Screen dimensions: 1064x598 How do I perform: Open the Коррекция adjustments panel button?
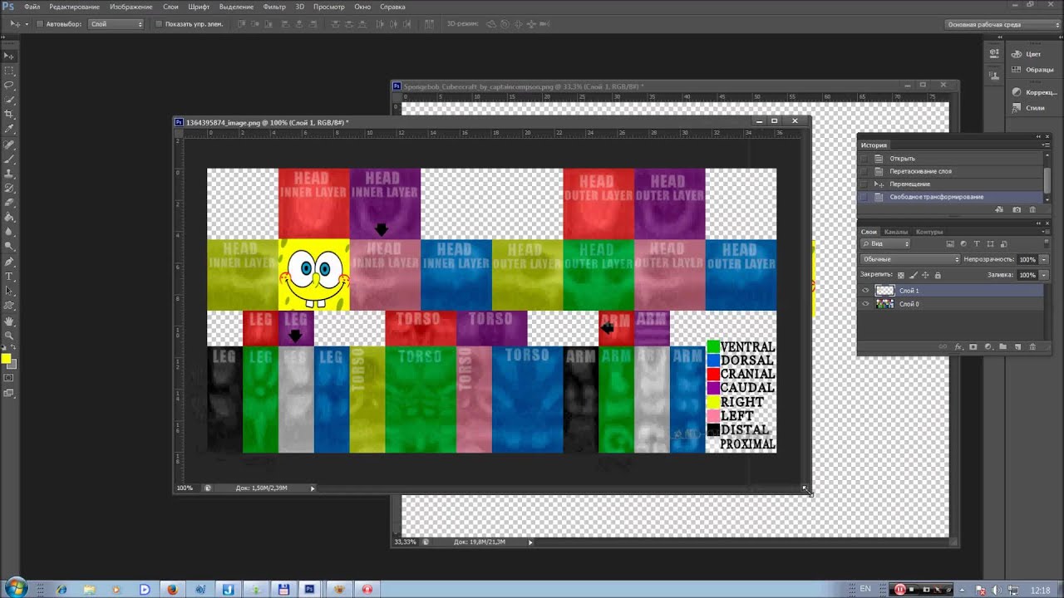click(x=1034, y=92)
